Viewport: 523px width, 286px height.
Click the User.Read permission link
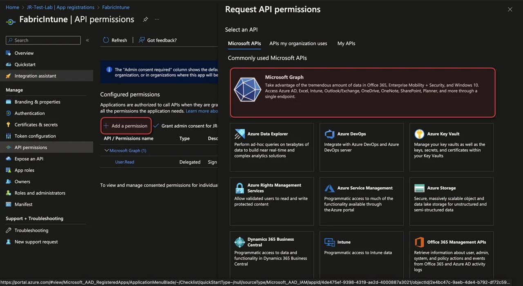[x=125, y=162]
